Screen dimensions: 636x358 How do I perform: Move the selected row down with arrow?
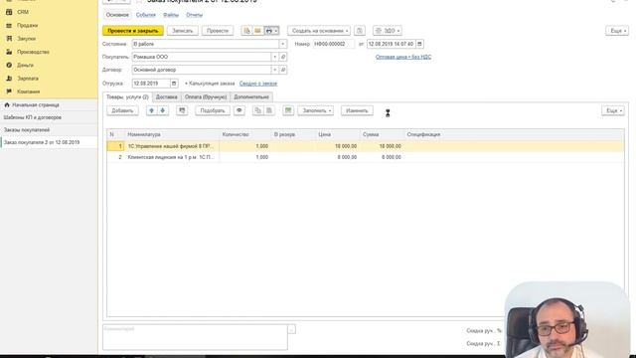163,110
